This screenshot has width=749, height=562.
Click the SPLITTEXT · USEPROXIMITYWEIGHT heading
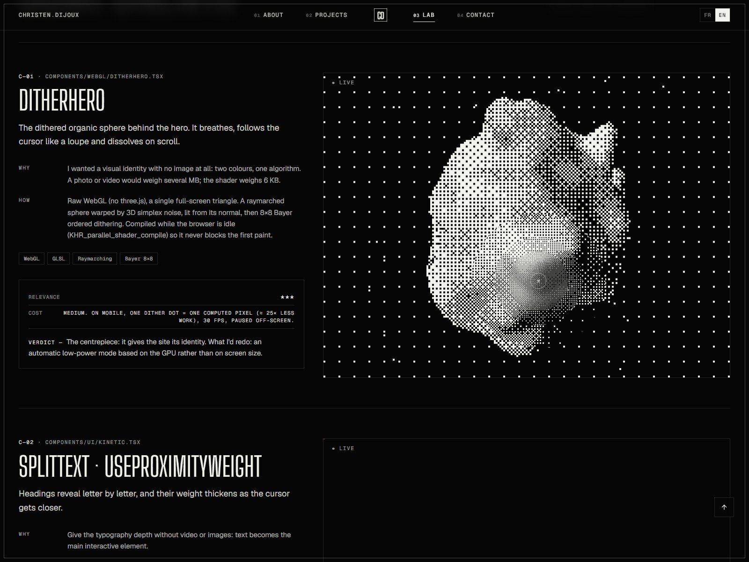(x=140, y=466)
